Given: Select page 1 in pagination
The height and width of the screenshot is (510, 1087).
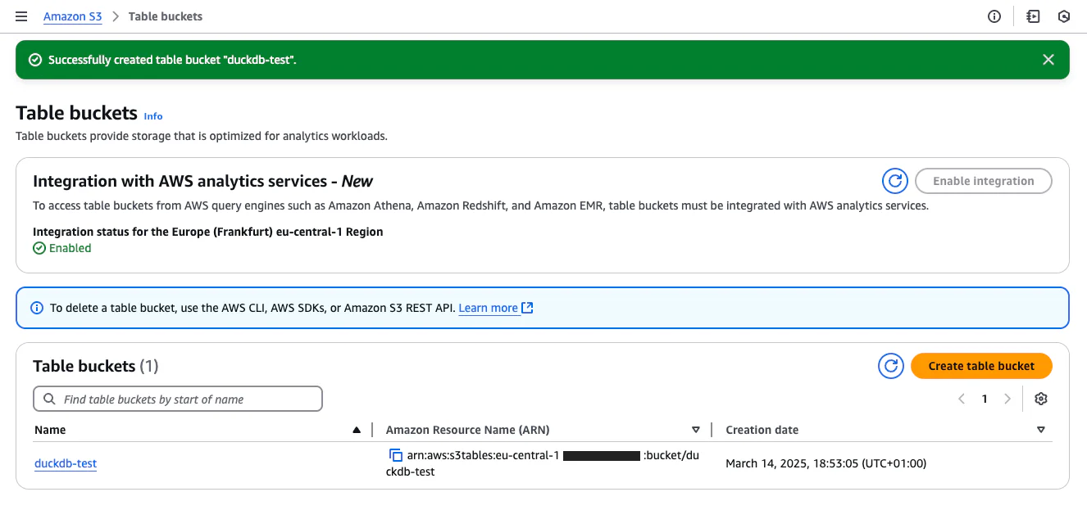Looking at the screenshot, I should pos(985,399).
